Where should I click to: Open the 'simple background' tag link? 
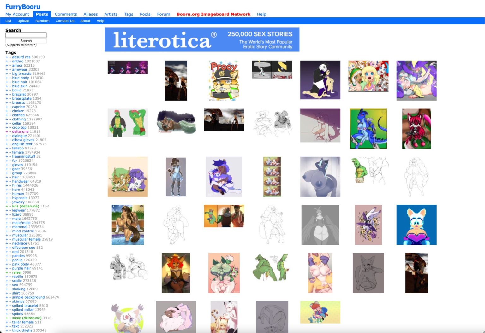28,297
